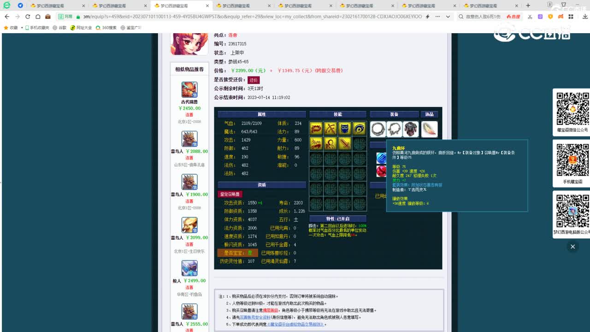Viewport: 590px width, 332px height.
Task: Switch to the 装备 tab
Action: coord(394,114)
